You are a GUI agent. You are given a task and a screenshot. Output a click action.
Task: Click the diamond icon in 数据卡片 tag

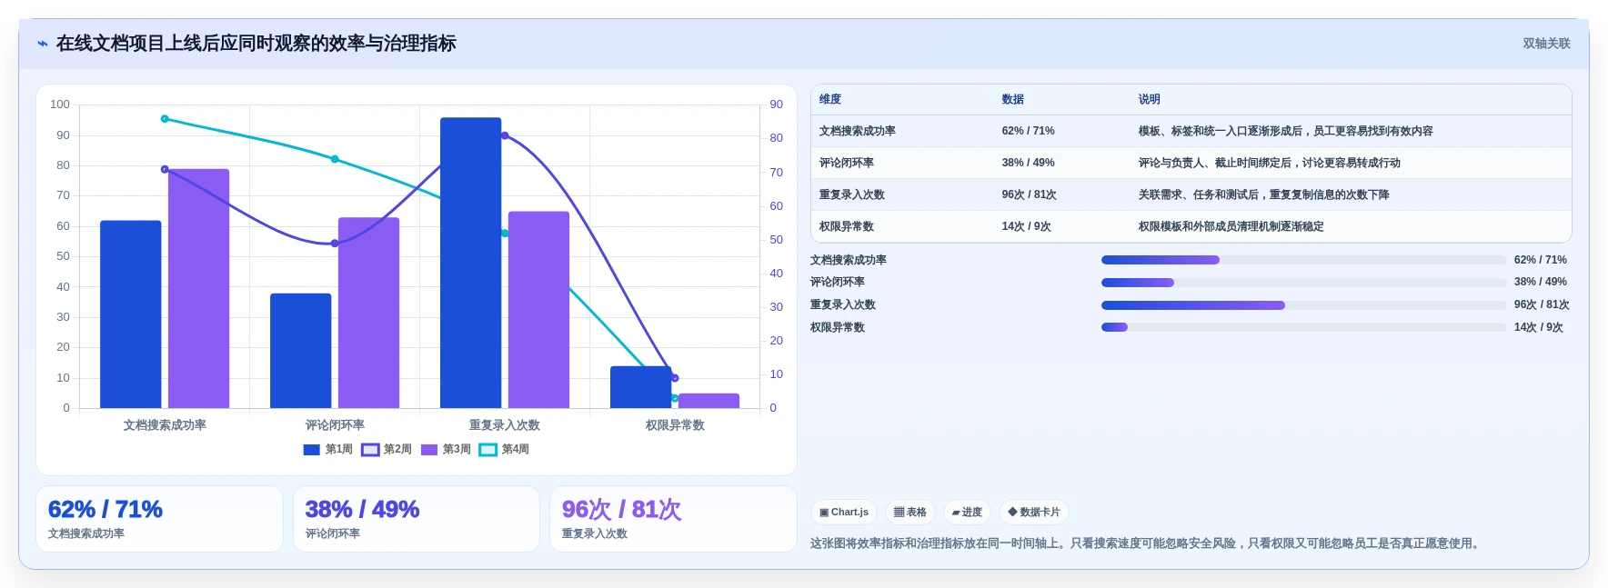(x=1012, y=513)
